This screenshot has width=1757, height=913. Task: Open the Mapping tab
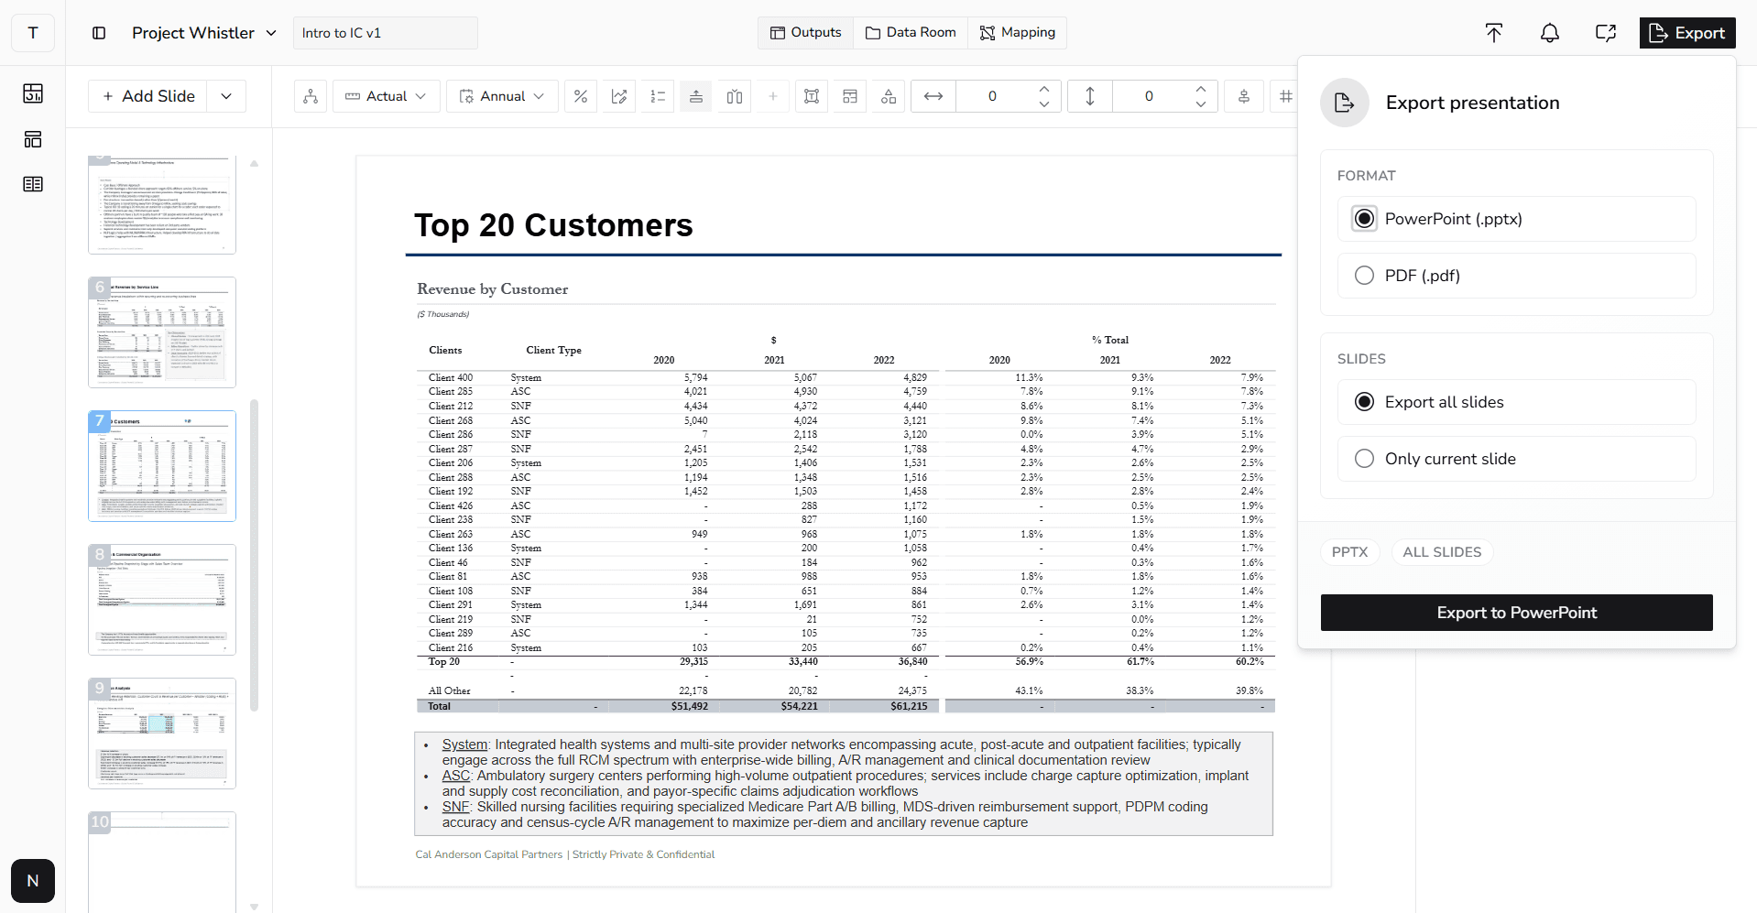pyautogui.click(x=1017, y=32)
